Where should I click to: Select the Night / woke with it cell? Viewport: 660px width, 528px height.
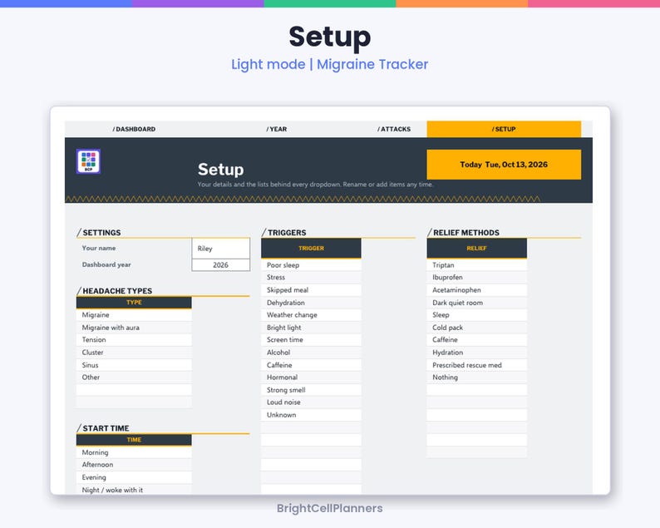pyautogui.click(x=134, y=490)
